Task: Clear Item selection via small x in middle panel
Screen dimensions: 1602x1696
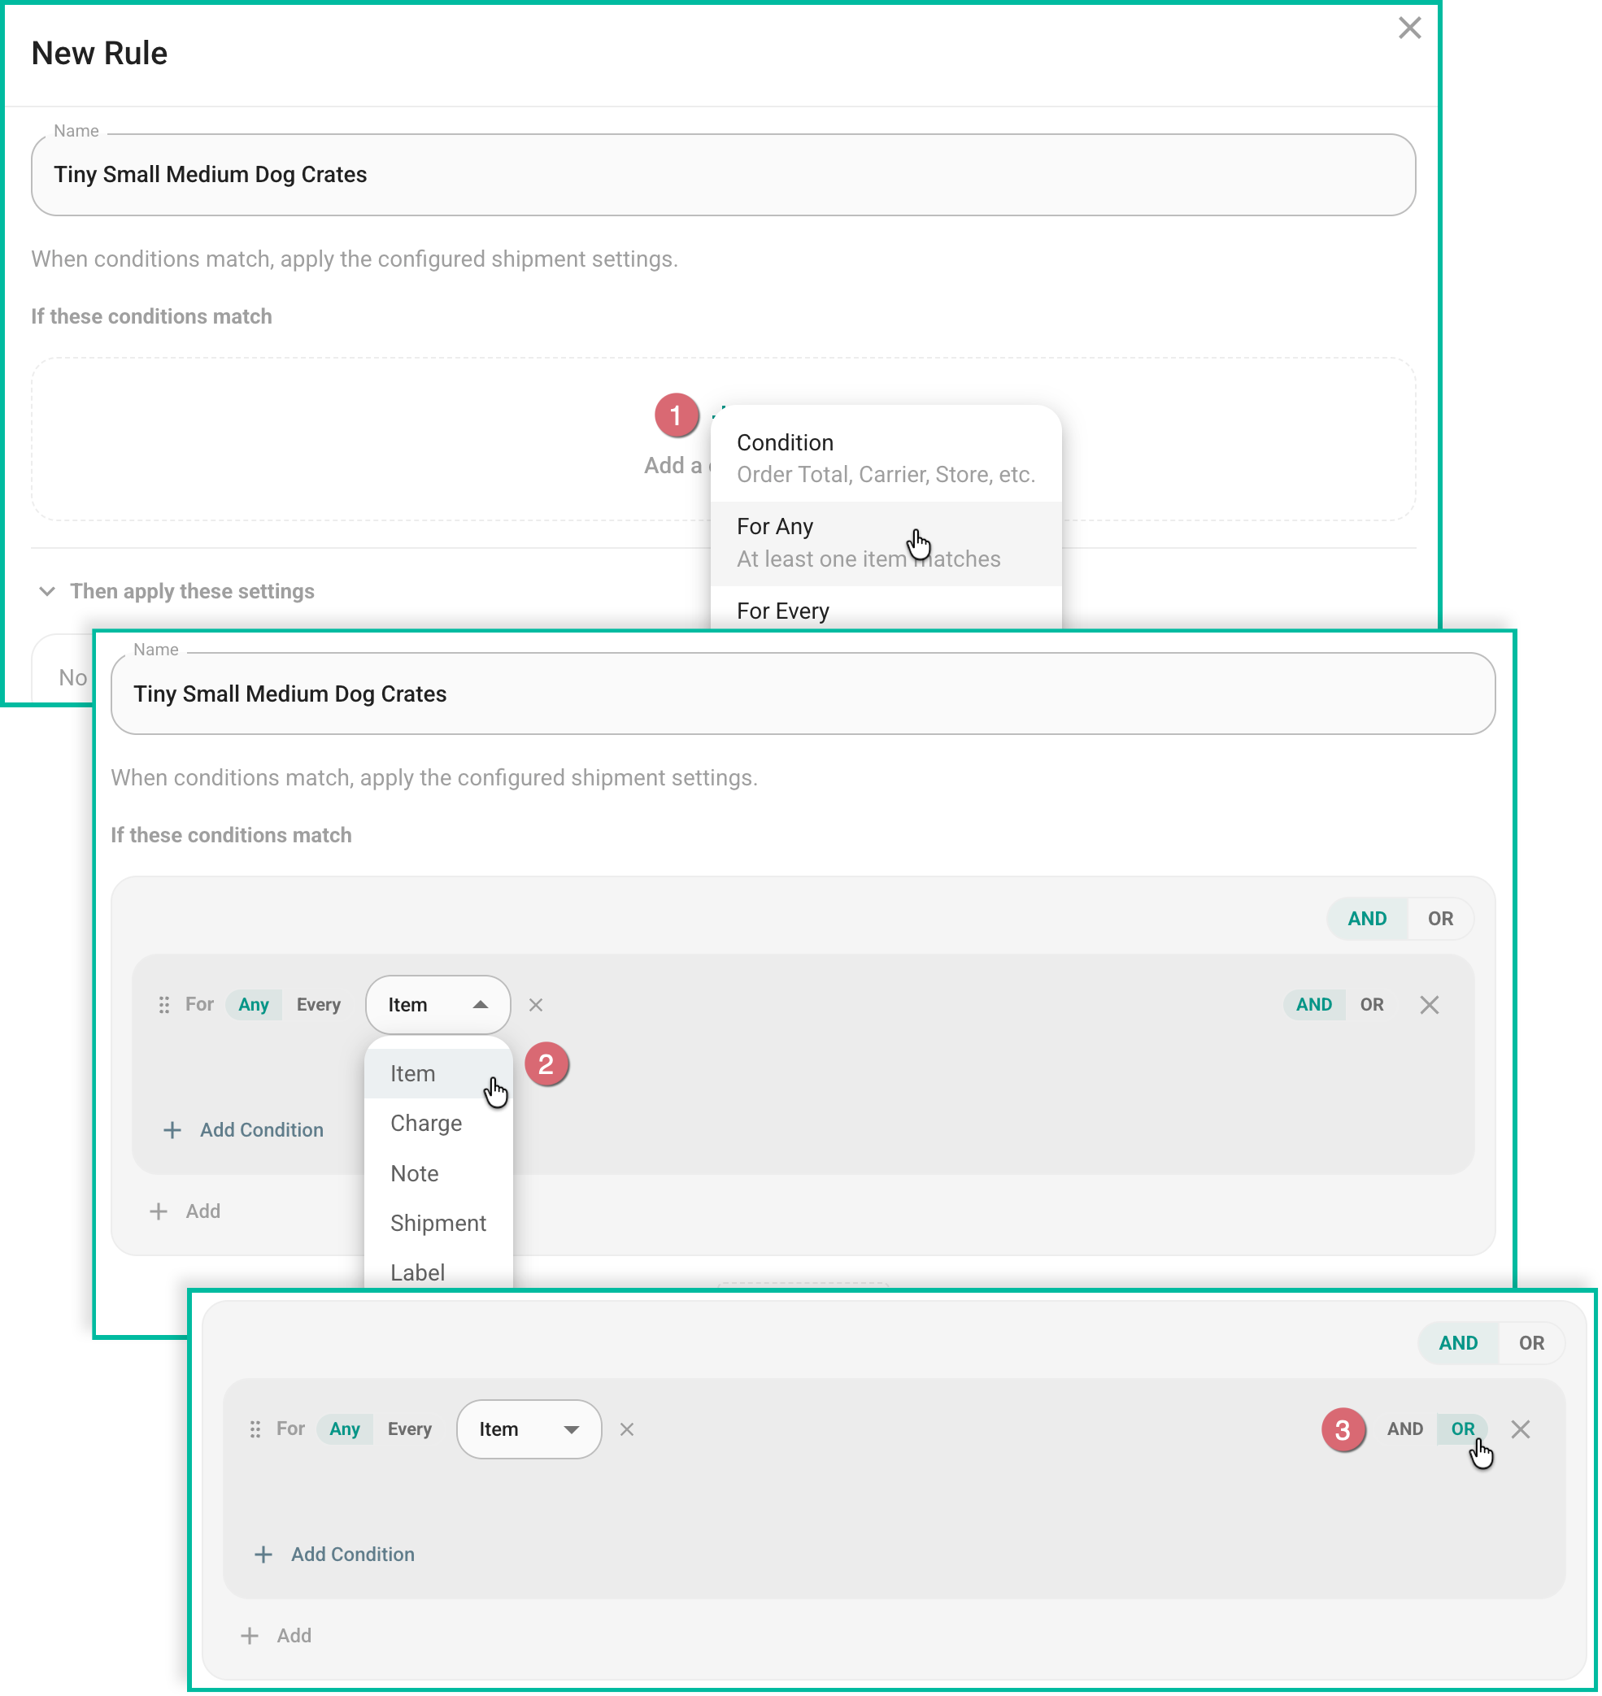Action: [536, 1006]
